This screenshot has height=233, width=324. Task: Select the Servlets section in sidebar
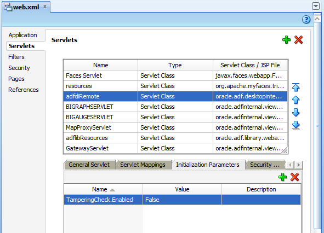coord(22,46)
